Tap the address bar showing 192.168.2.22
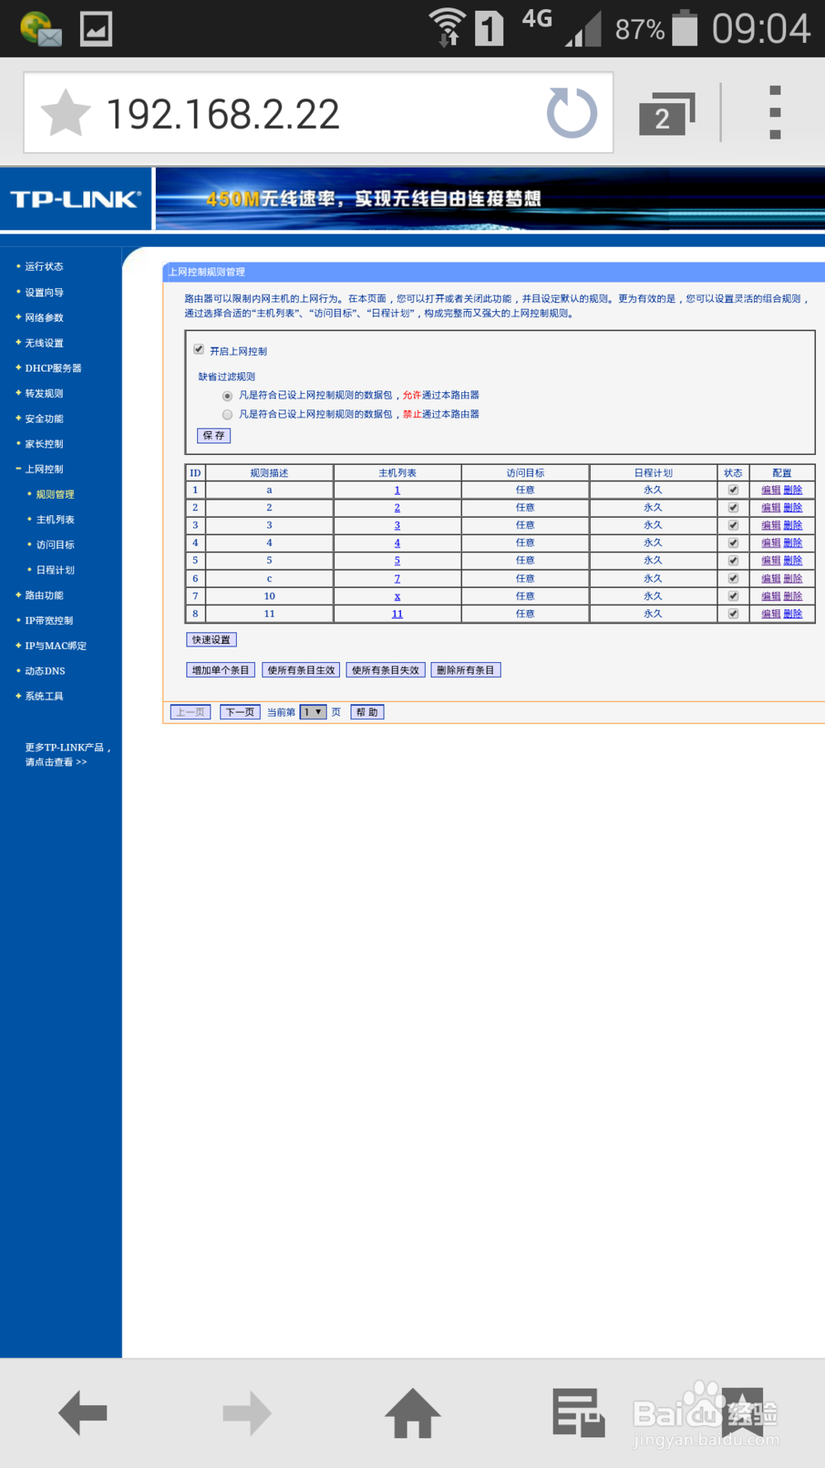The height and width of the screenshot is (1468, 825). [318, 113]
